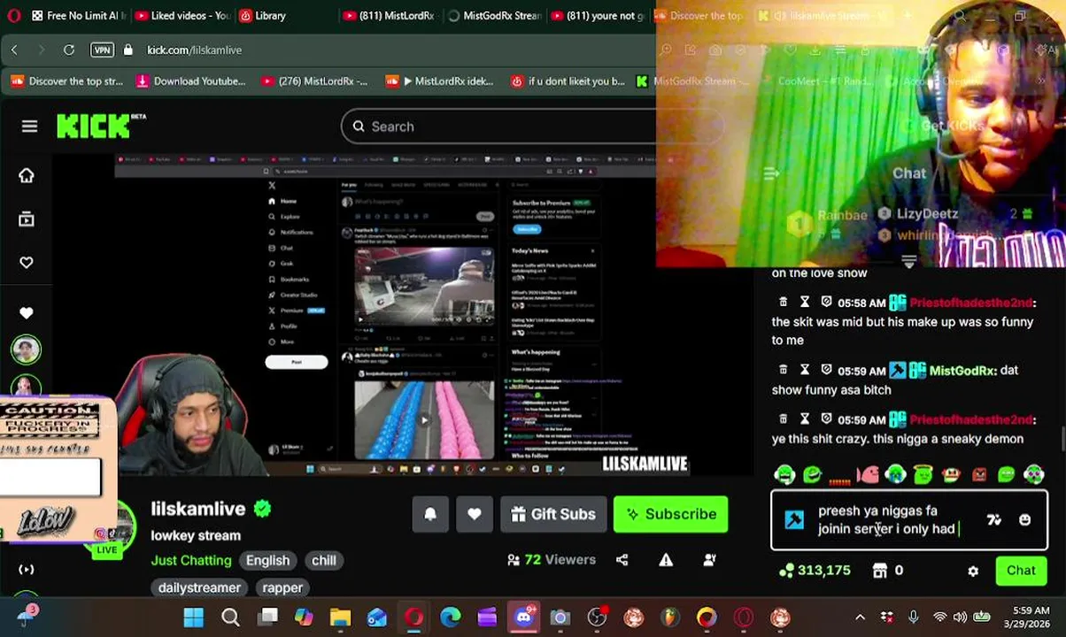The height and width of the screenshot is (637, 1066).
Task: Send message with the Chat button
Action: [x=1021, y=571]
